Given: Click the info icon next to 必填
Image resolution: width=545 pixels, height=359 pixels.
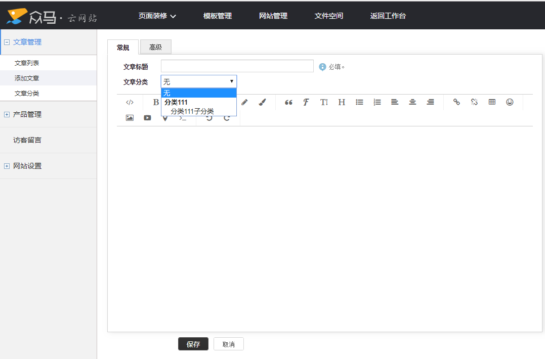Looking at the screenshot, I should (x=322, y=67).
